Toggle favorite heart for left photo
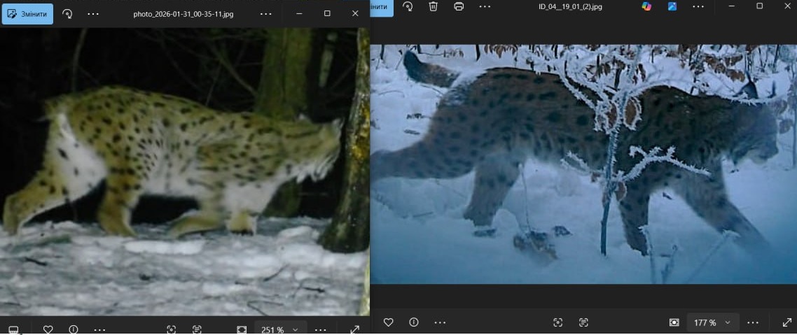 [48, 329]
